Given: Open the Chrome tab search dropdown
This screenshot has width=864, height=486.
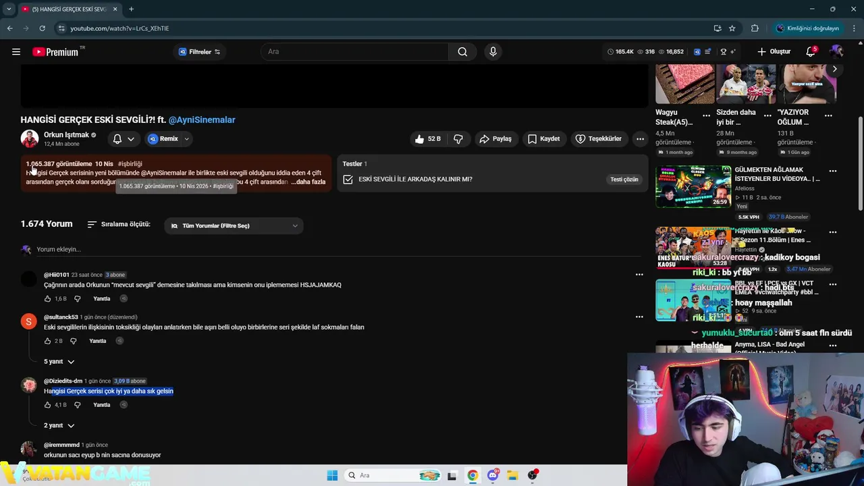Looking at the screenshot, I should click(x=9, y=9).
